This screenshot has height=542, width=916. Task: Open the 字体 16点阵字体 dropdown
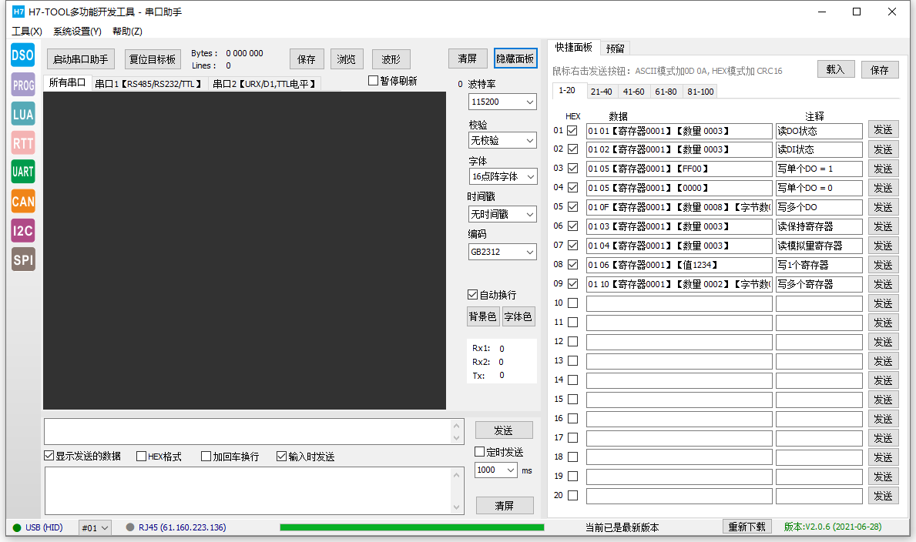[x=502, y=176]
